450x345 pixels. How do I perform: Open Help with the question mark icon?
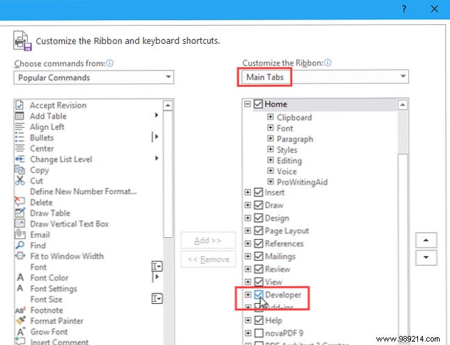[404, 9]
